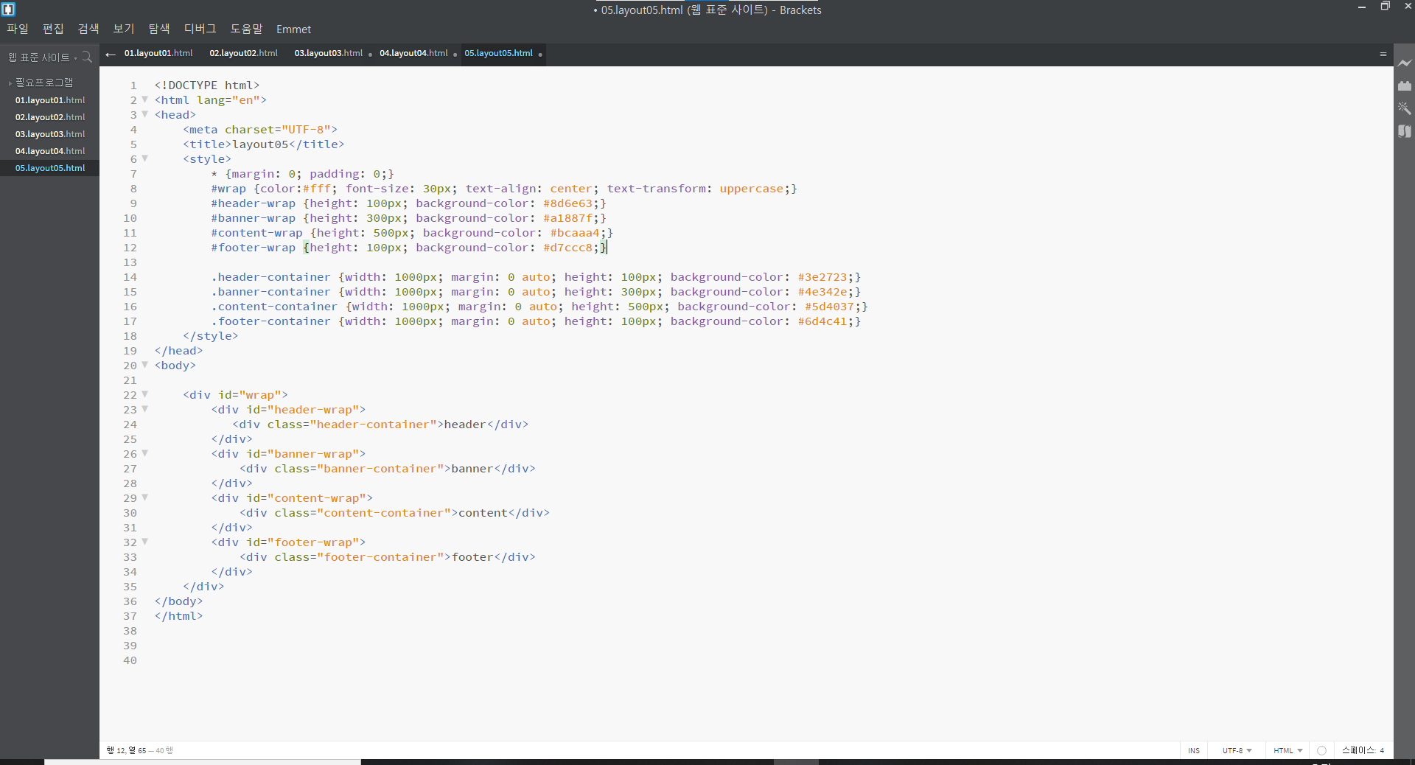The width and height of the screenshot is (1415, 765).
Task: Click the DOCTYPE declaration on line 1
Action: (x=207, y=85)
